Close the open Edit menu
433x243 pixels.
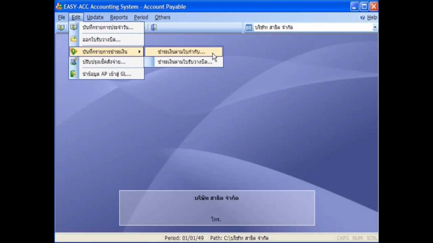[x=76, y=17]
